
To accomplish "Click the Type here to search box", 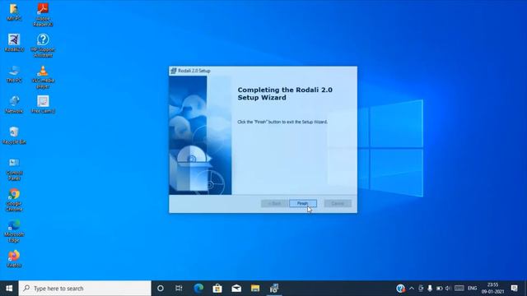I will (85, 289).
